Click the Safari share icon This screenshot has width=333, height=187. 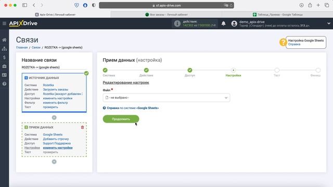click(x=310, y=5)
